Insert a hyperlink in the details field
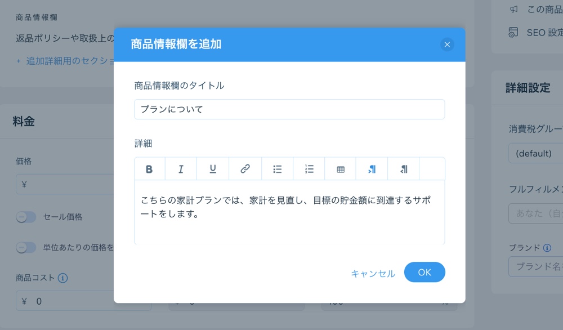Viewport: 563px width, 330px height. coord(245,168)
